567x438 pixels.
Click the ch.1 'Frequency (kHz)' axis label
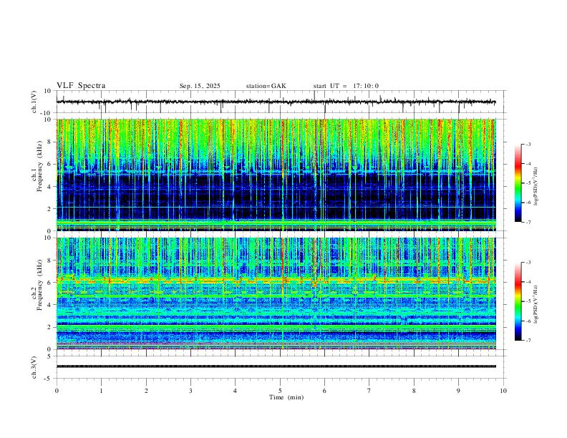(x=39, y=167)
